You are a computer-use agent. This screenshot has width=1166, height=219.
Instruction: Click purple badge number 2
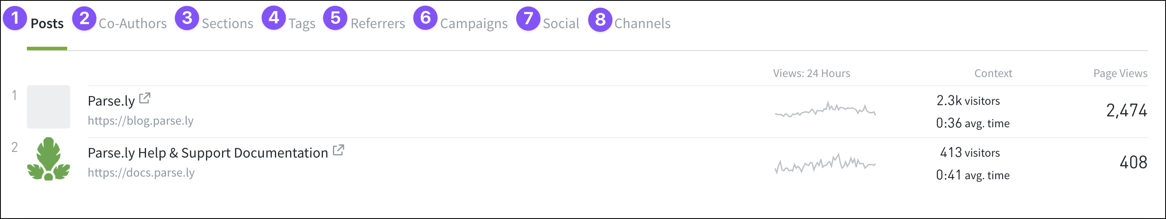coord(84,19)
